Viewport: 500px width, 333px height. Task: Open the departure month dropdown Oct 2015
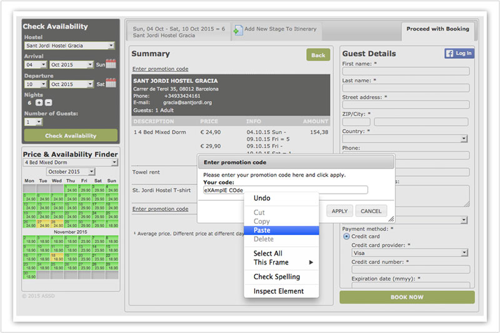(x=71, y=84)
